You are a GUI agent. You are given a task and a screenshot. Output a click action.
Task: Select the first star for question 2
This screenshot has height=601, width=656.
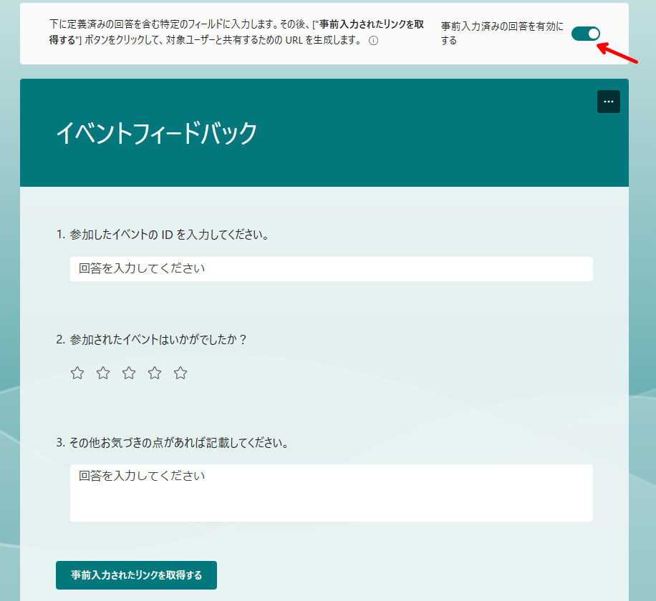tap(77, 372)
